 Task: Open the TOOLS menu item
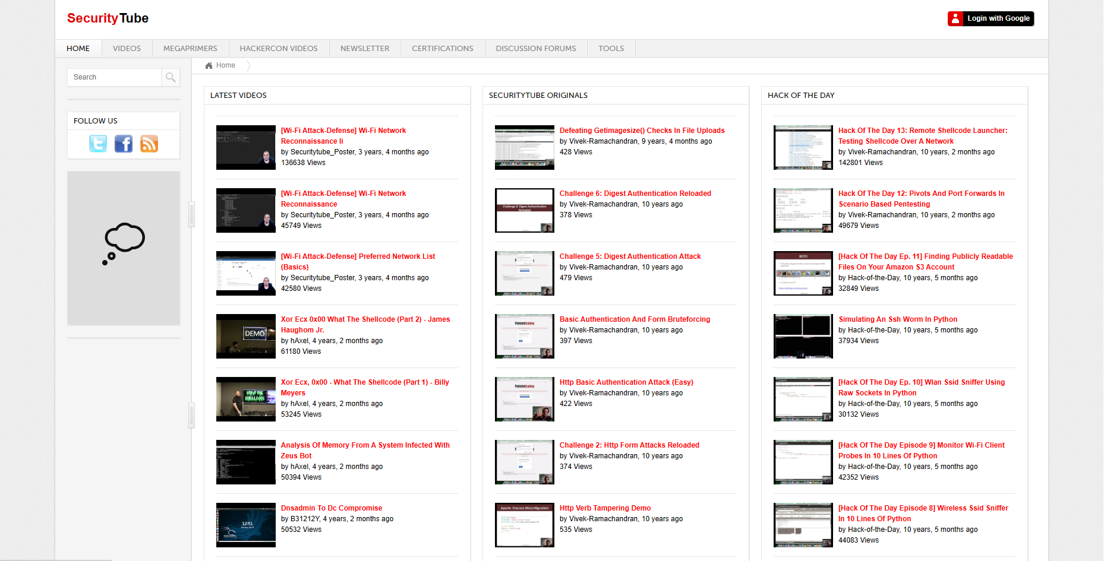[x=611, y=49]
